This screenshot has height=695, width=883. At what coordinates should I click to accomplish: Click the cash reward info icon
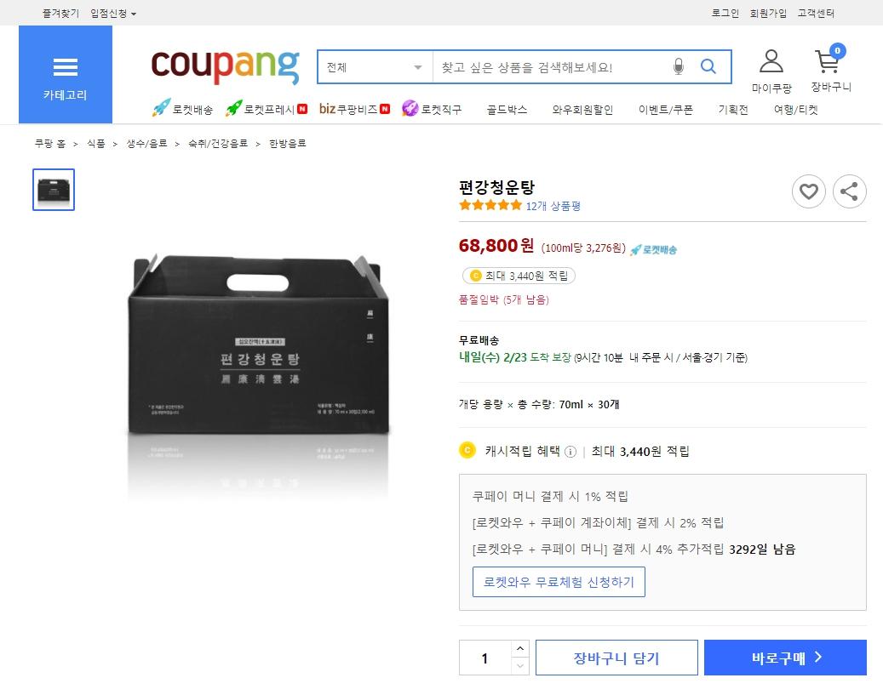[x=571, y=452]
